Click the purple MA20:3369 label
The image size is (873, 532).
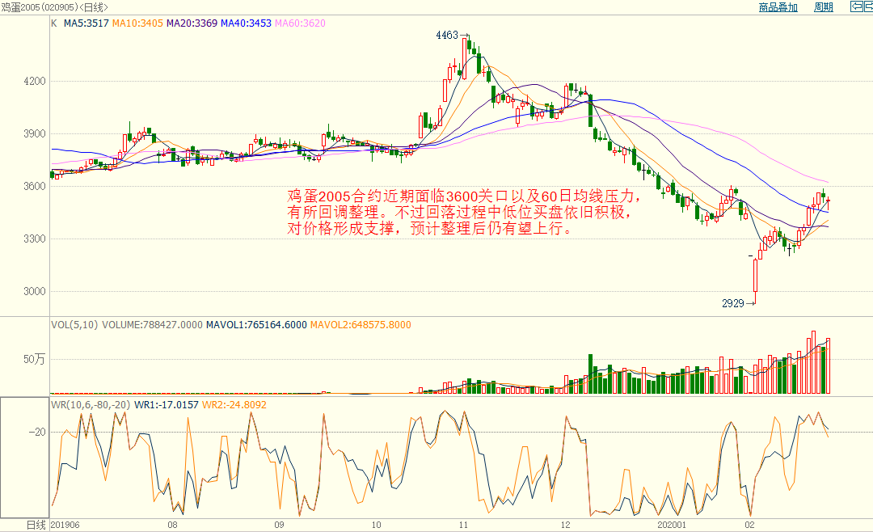tap(192, 23)
